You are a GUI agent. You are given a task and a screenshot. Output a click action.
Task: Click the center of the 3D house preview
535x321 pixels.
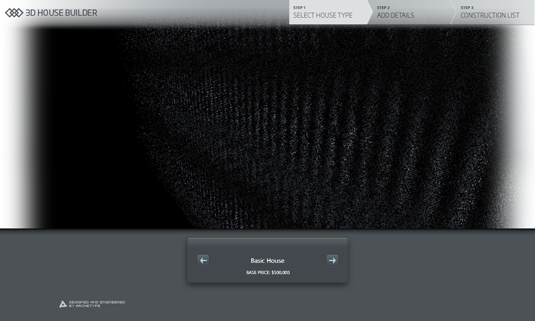[267, 127]
